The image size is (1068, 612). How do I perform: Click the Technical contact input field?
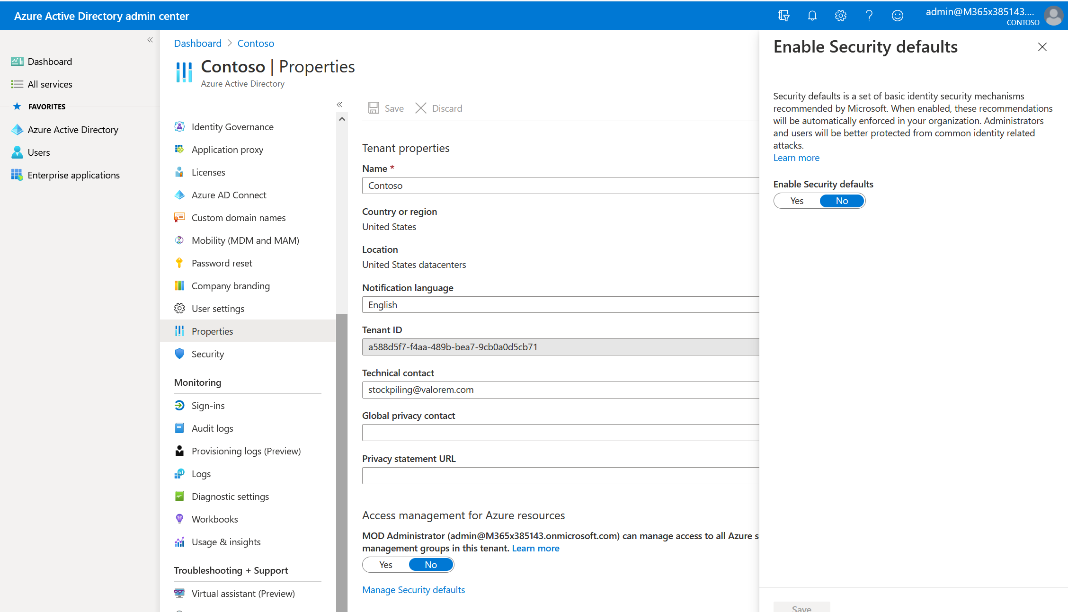[x=561, y=390]
